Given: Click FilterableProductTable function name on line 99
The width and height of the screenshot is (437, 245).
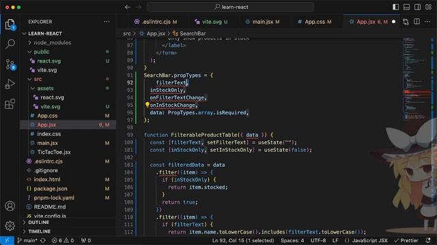Looking at the screenshot, I should [204, 135].
